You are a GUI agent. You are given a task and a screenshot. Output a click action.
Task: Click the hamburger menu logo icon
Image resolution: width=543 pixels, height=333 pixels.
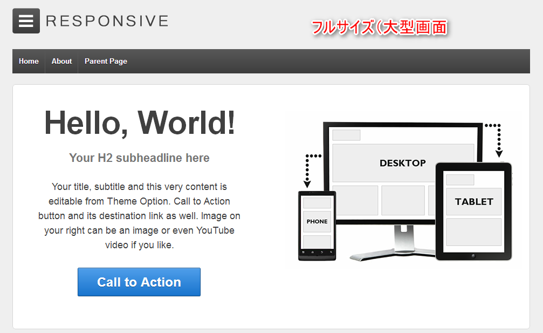click(26, 21)
